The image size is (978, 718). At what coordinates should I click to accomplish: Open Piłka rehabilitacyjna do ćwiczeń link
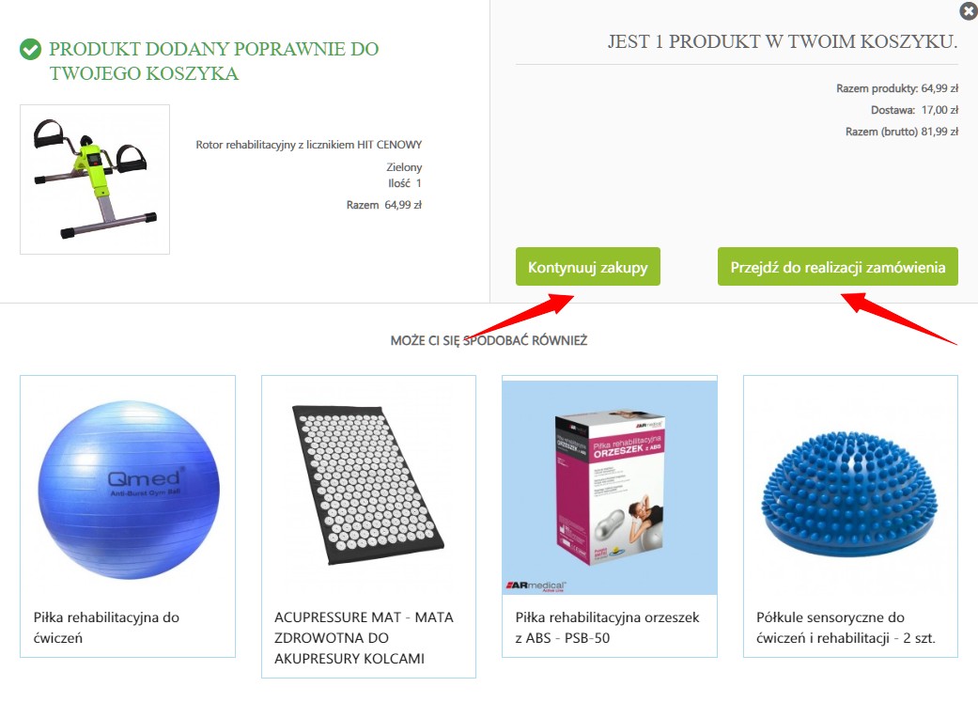pos(107,628)
